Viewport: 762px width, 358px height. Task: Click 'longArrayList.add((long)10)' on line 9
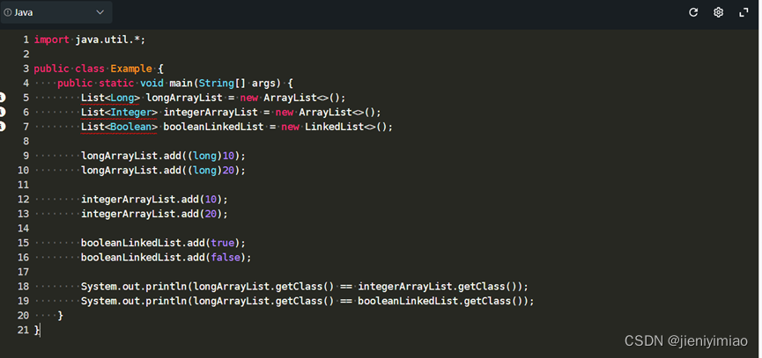[160, 156]
